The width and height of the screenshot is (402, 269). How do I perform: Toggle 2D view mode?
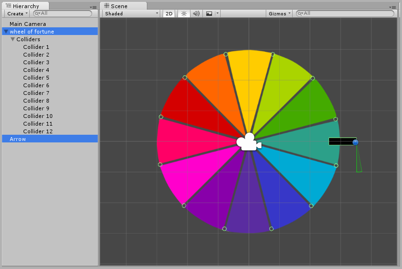point(169,13)
